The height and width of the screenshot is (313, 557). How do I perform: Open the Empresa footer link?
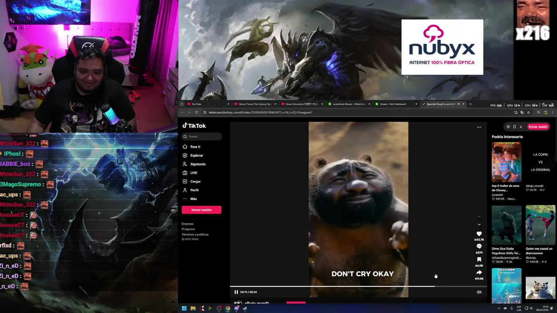[188, 224]
